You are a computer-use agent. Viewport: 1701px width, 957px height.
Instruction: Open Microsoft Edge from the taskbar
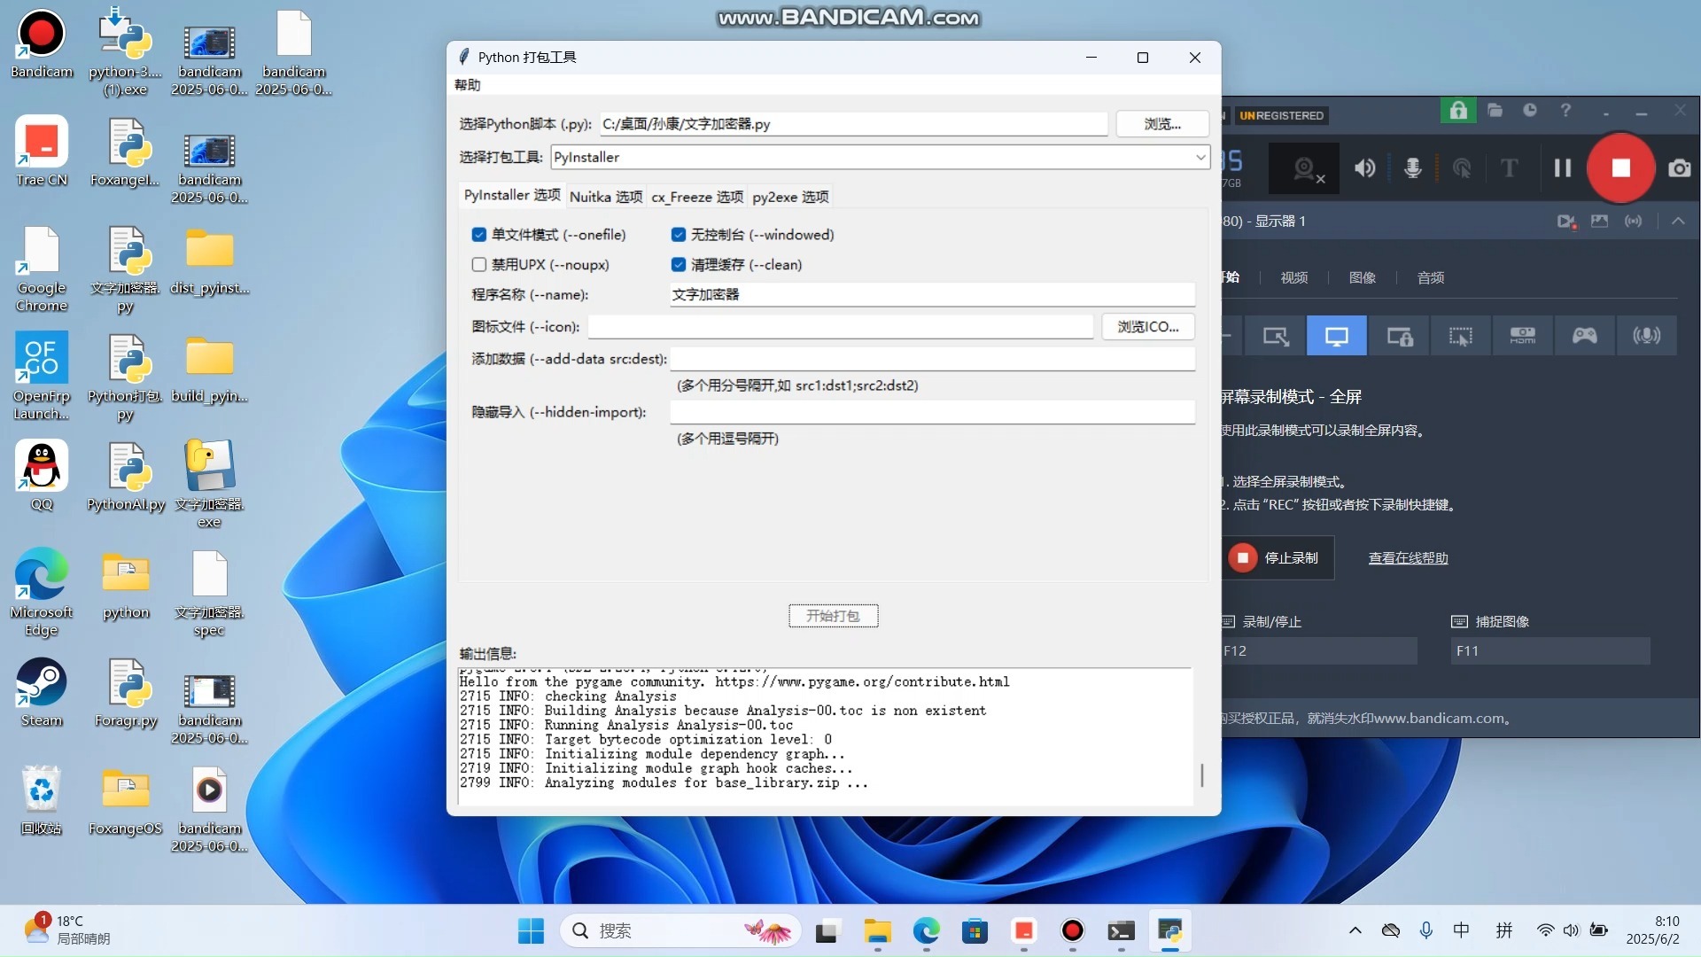(x=926, y=930)
